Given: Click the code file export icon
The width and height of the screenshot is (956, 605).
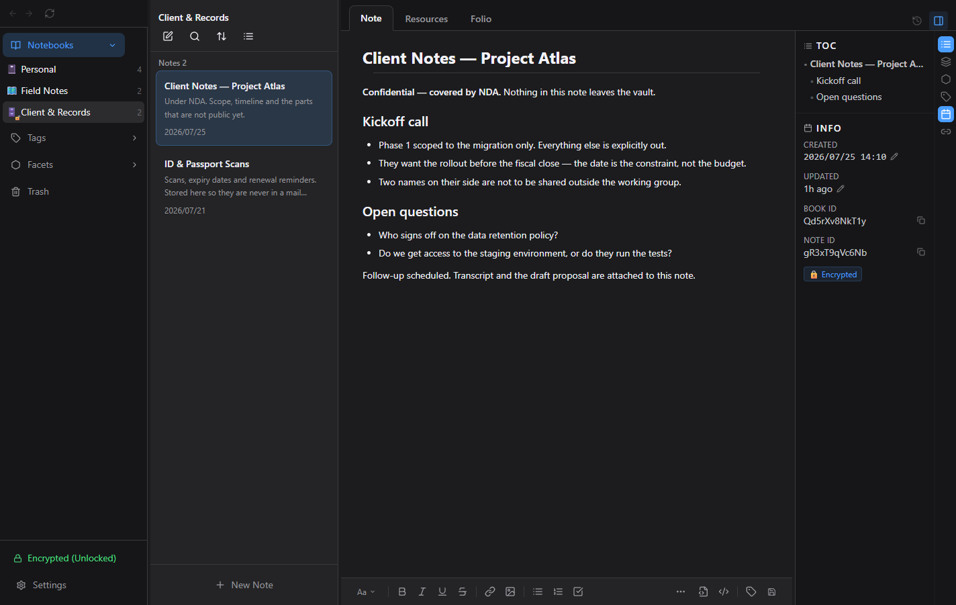Looking at the screenshot, I should tap(703, 592).
